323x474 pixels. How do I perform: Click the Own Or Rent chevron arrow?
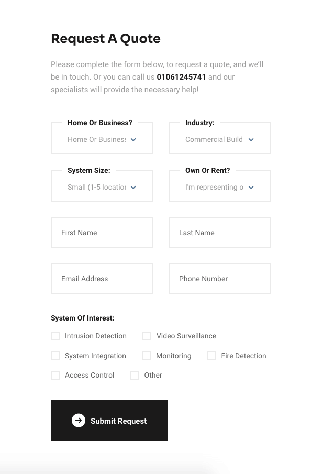[x=251, y=188]
